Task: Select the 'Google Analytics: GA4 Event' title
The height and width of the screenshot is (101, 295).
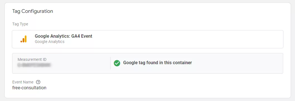Action: [x=64, y=36]
